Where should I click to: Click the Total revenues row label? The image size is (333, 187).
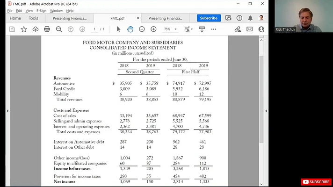click(x=69, y=100)
